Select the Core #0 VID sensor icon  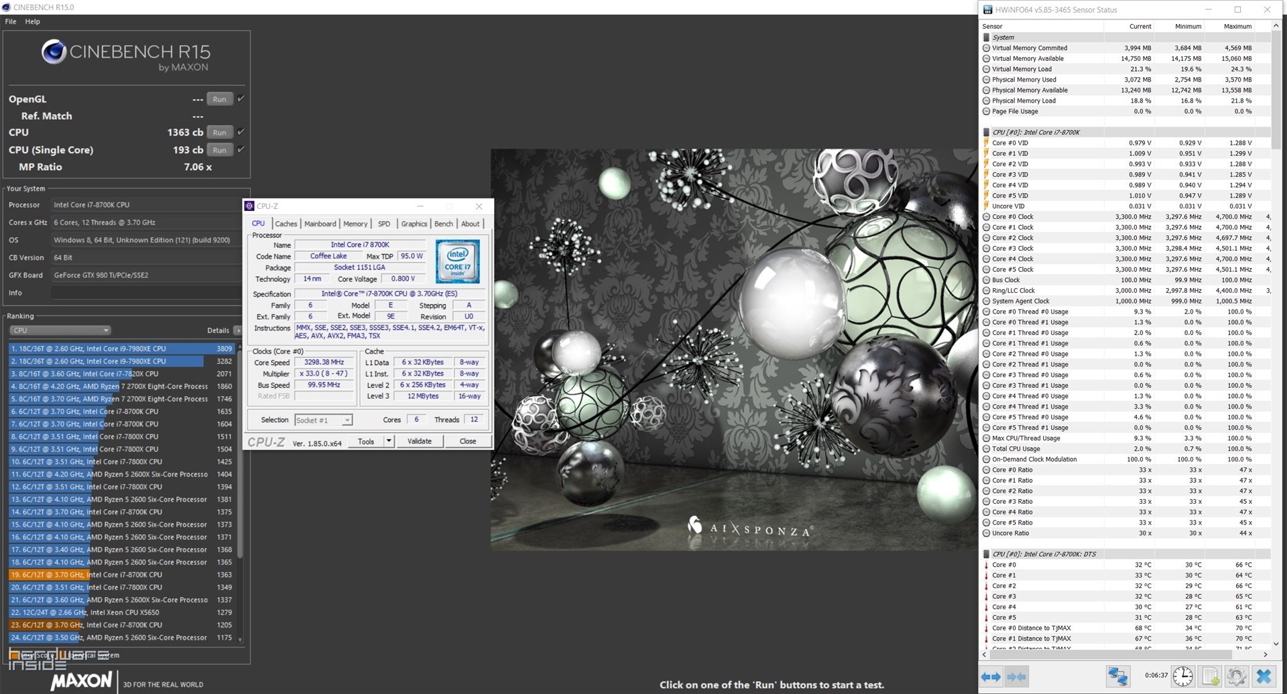click(986, 143)
